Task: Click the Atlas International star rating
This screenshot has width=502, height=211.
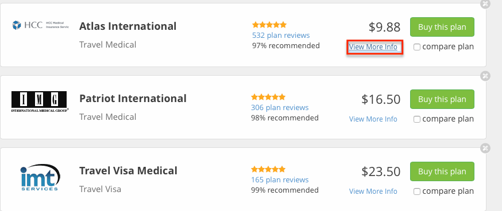Action: (x=269, y=25)
